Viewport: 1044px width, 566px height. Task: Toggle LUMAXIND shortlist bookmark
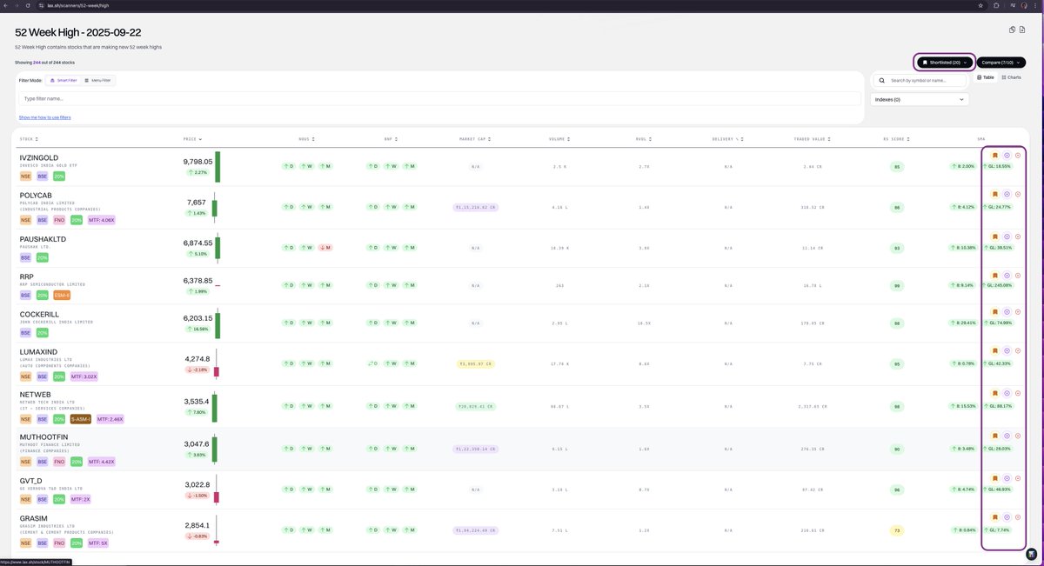pos(995,351)
